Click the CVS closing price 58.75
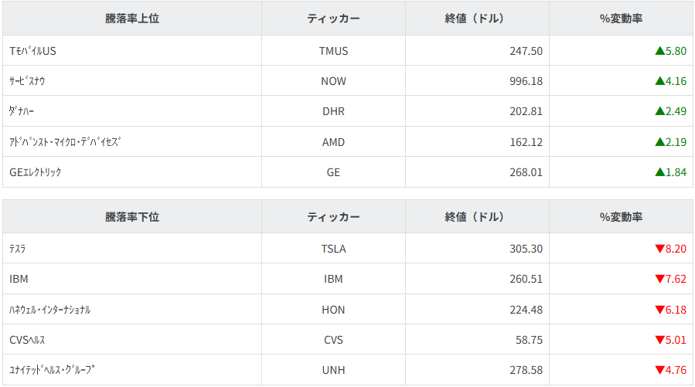 [x=529, y=340]
